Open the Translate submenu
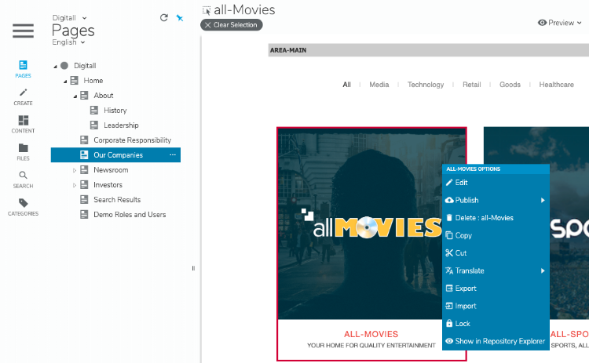This screenshot has height=363, width=589. pos(496,270)
